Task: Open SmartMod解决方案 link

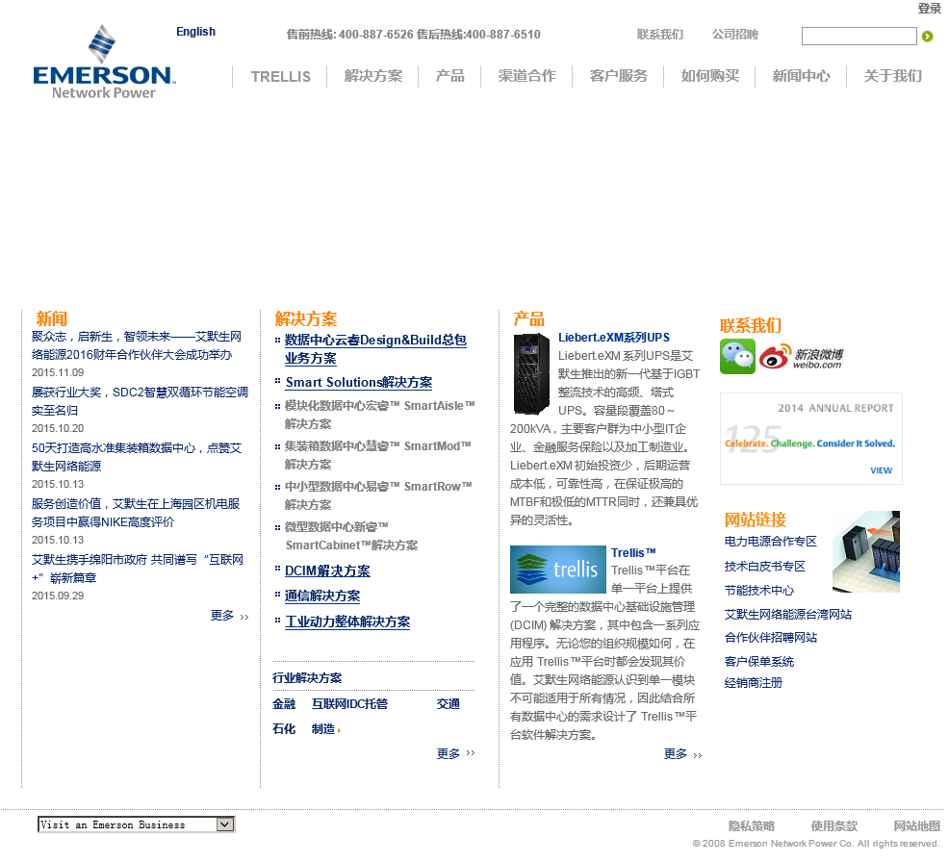Action: click(377, 455)
